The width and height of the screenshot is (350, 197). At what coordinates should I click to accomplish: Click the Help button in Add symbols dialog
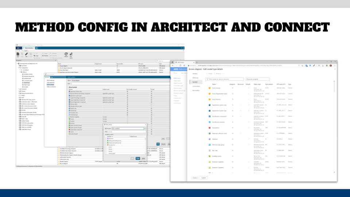tap(143, 158)
